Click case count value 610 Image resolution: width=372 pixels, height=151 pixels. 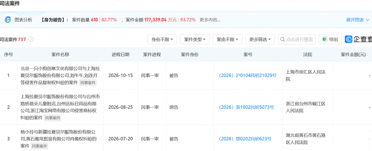click(94, 20)
